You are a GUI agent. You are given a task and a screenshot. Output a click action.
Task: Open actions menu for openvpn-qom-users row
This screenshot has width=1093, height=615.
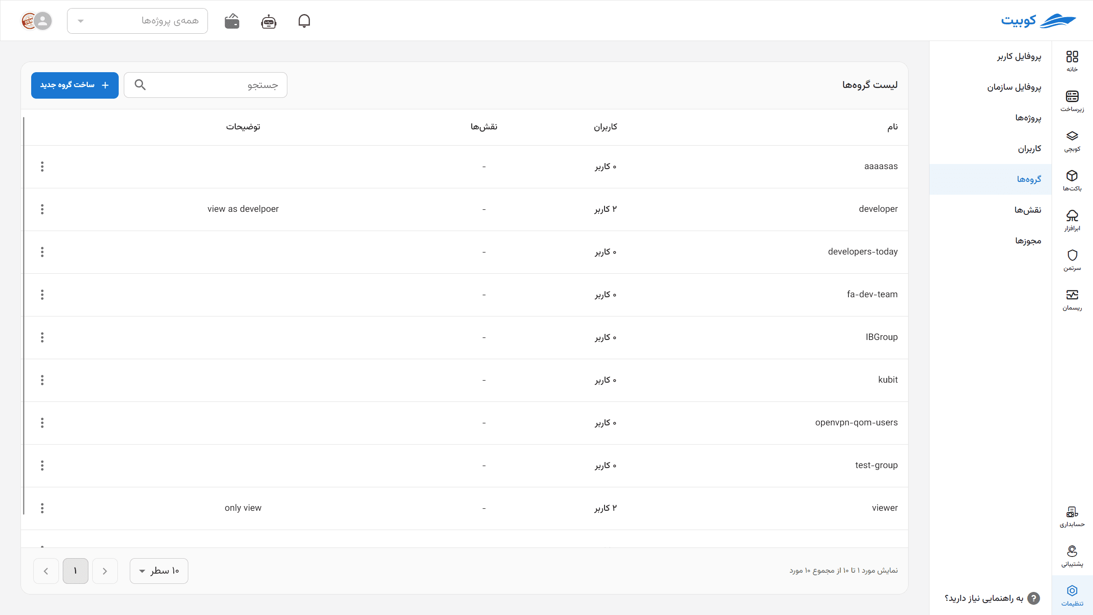point(42,423)
